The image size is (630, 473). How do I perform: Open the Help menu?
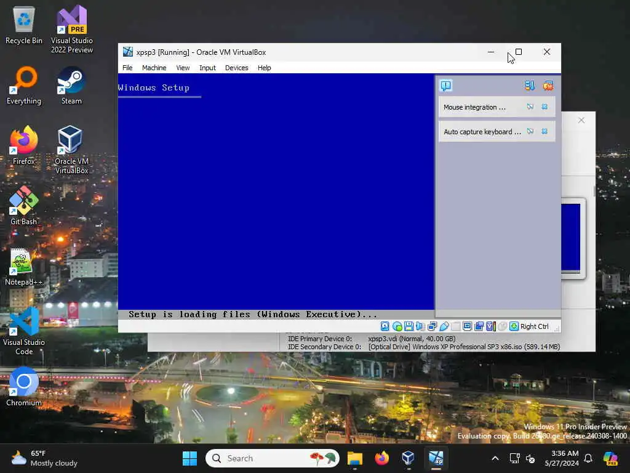(x=264, y=68)
